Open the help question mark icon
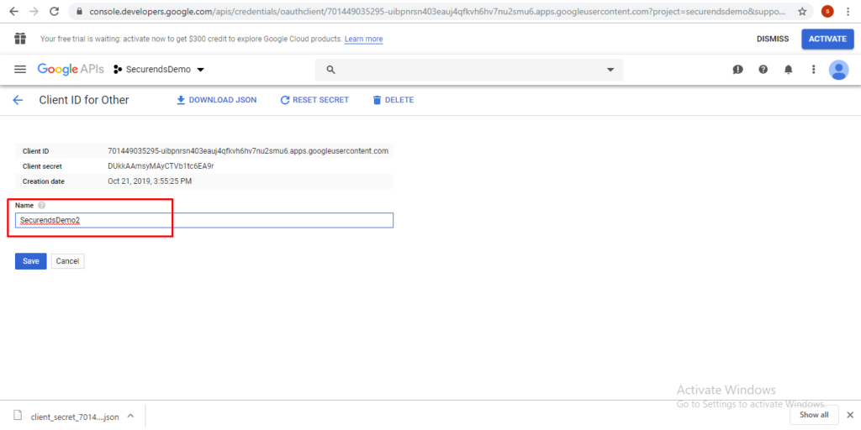 tap(763, 70)
